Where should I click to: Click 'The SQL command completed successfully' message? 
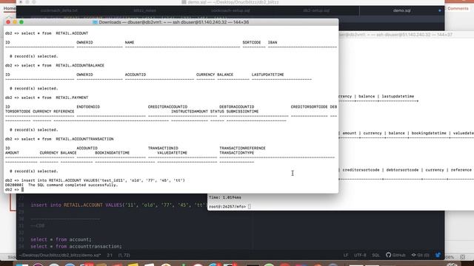(x=73, y=185)
